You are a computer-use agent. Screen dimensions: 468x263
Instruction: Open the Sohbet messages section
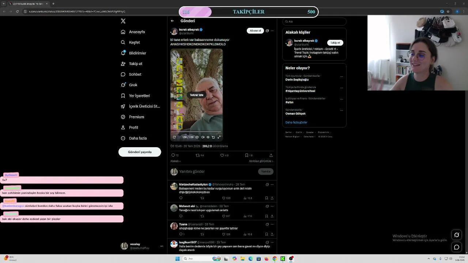(131, 74)
